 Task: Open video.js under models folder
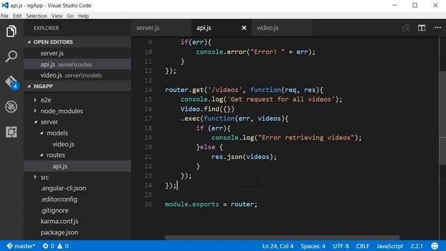[77, 144]
